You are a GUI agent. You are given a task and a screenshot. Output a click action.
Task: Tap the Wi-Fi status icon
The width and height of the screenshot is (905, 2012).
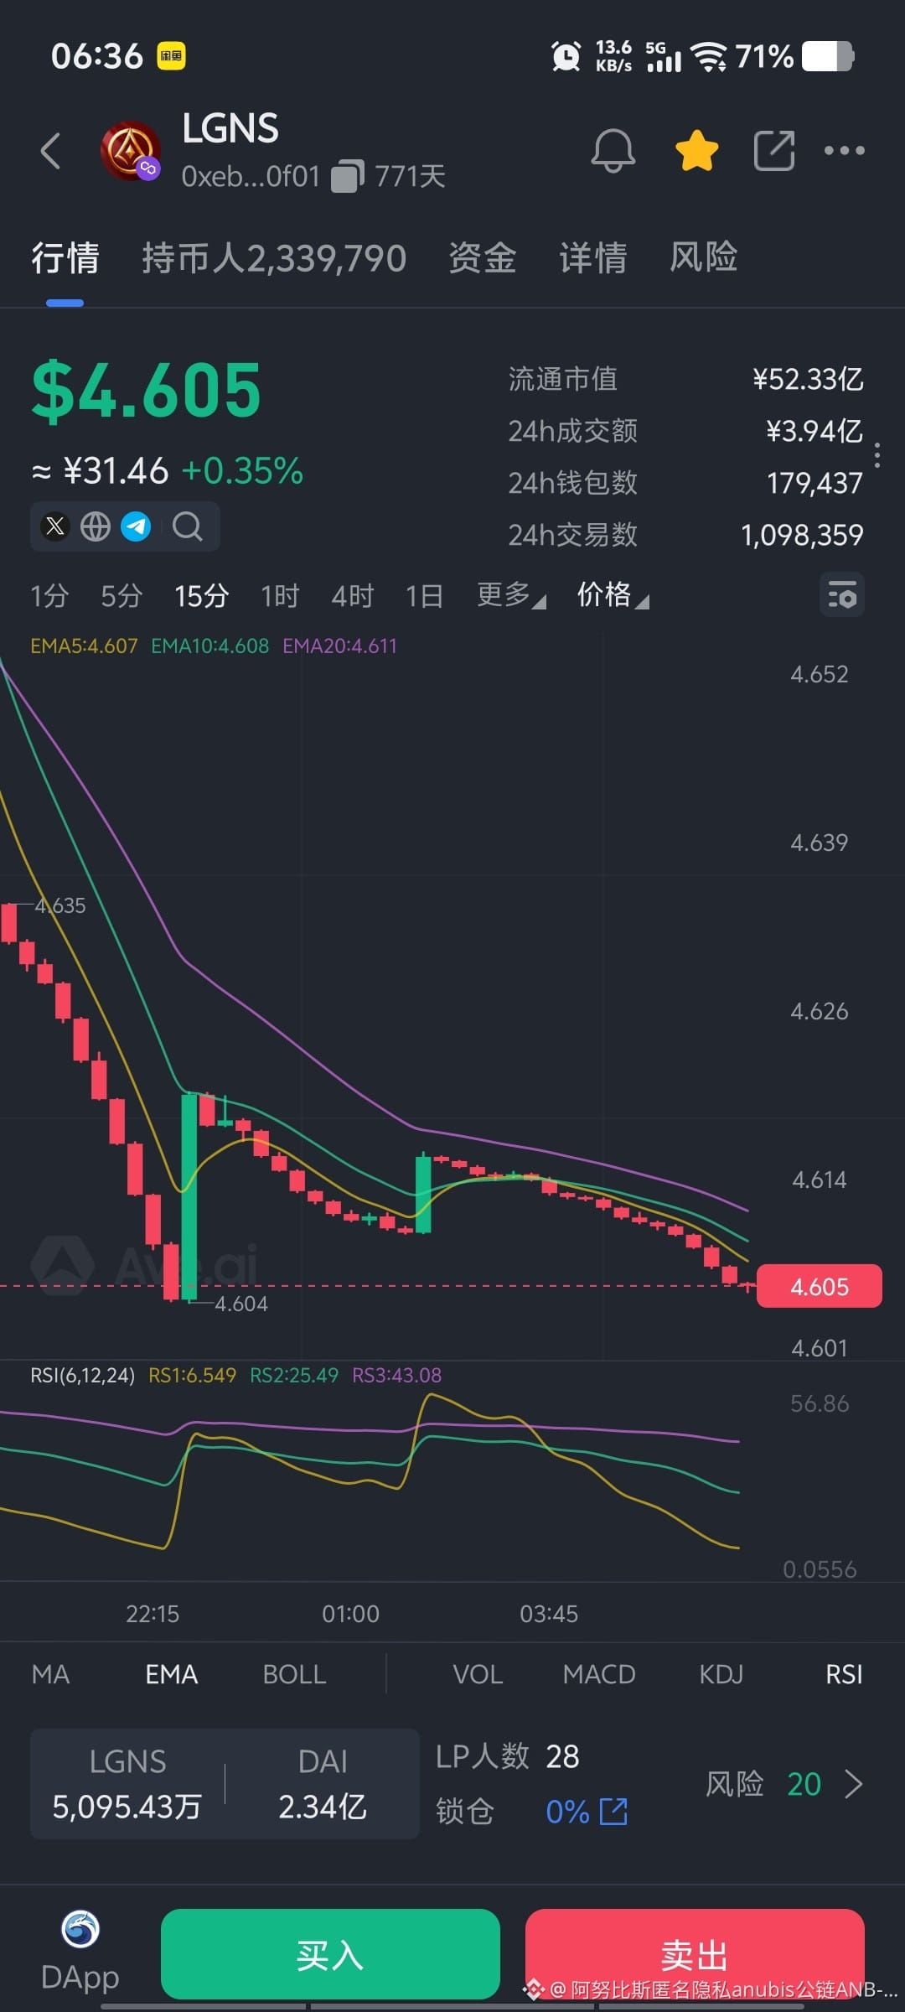tap(709, 57)
